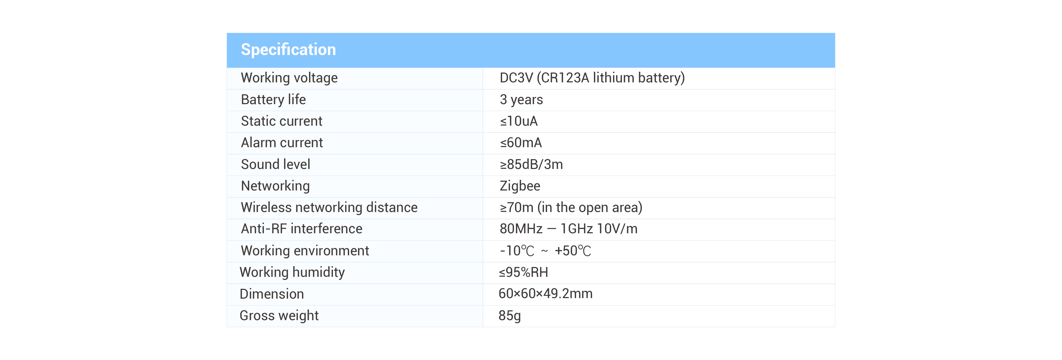Select the Wireless networking distance label
The height and width of the screenshot is (360, 1062).
[x=329, y=207]
